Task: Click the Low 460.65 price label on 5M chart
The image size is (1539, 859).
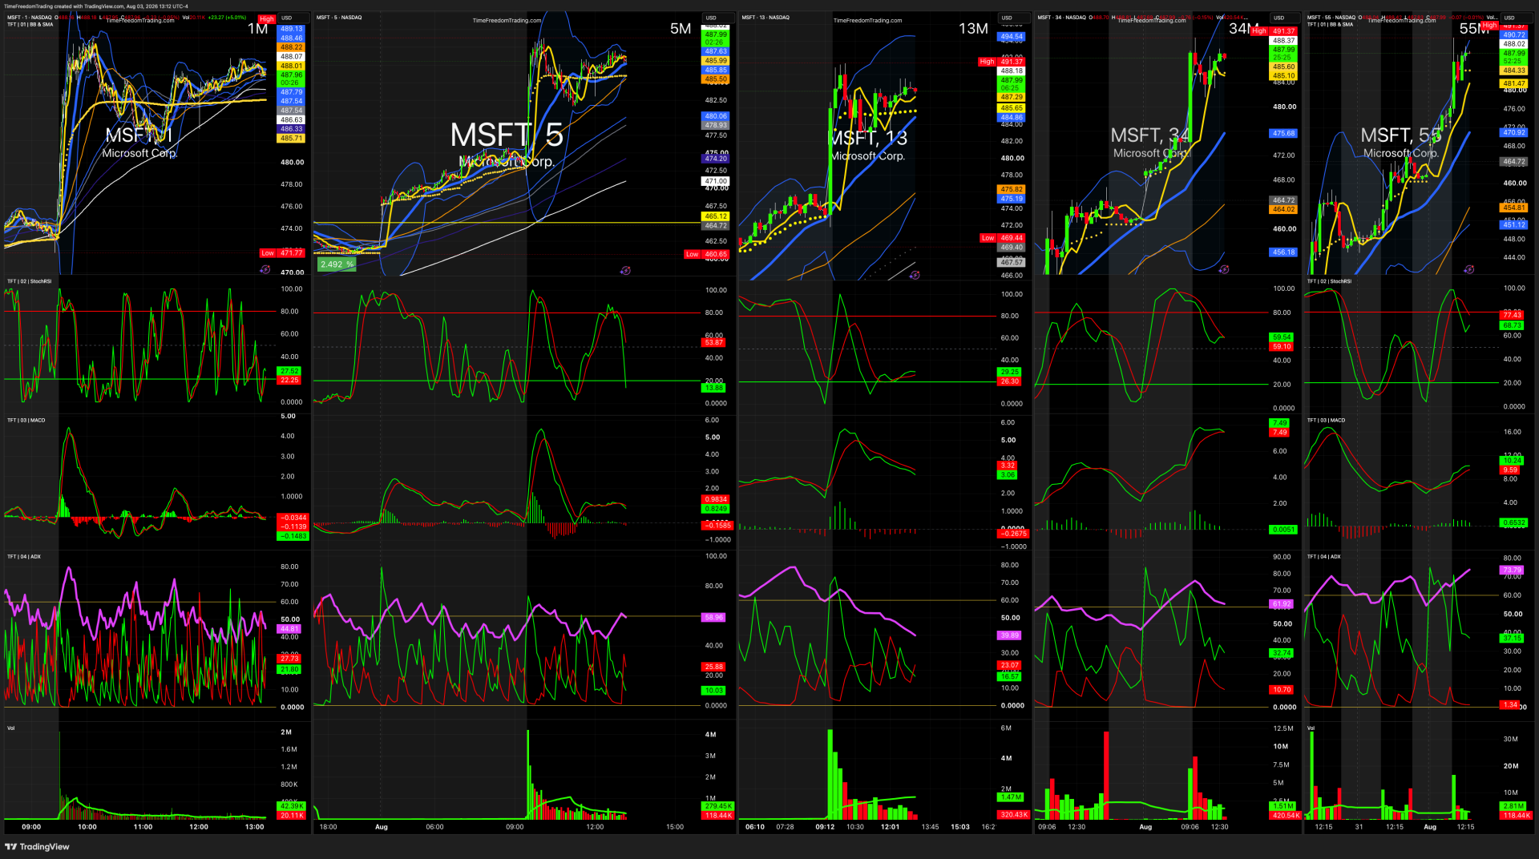Action: pos(707,255)
